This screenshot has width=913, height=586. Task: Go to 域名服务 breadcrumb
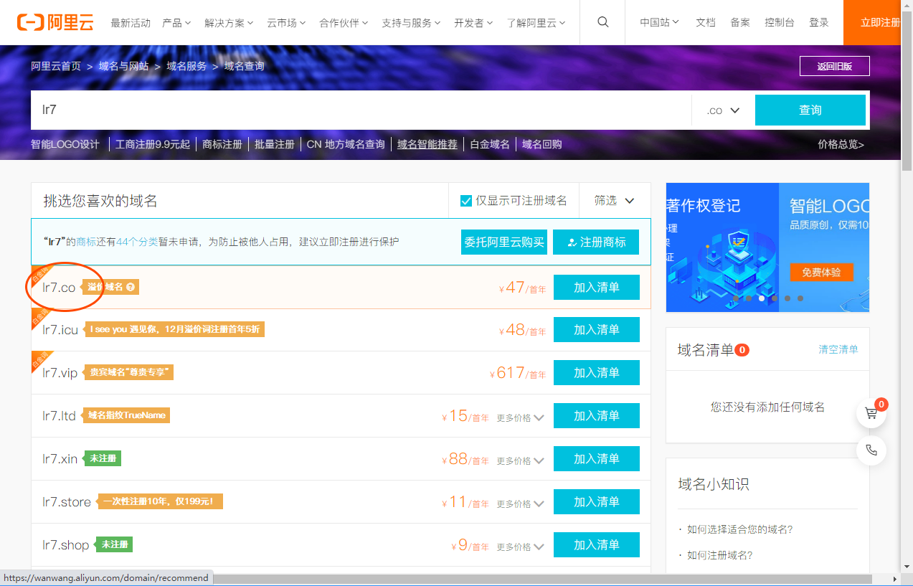pyautogui.click(x=186, y=66)
